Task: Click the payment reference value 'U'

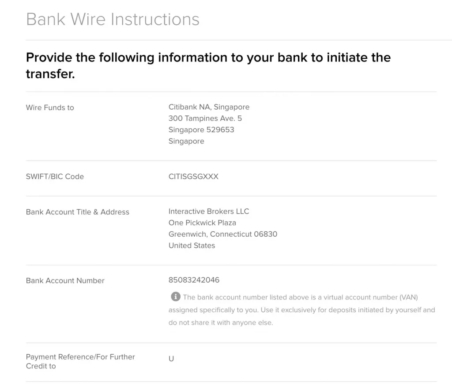Action: coord(171,359)
